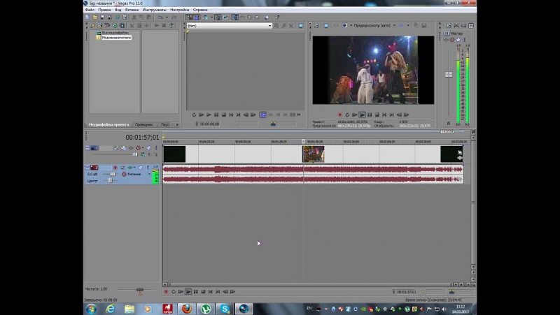The image size is (560, 315).
Task: Click the Skype icon in the taskbar
Action: pos(225,308)
